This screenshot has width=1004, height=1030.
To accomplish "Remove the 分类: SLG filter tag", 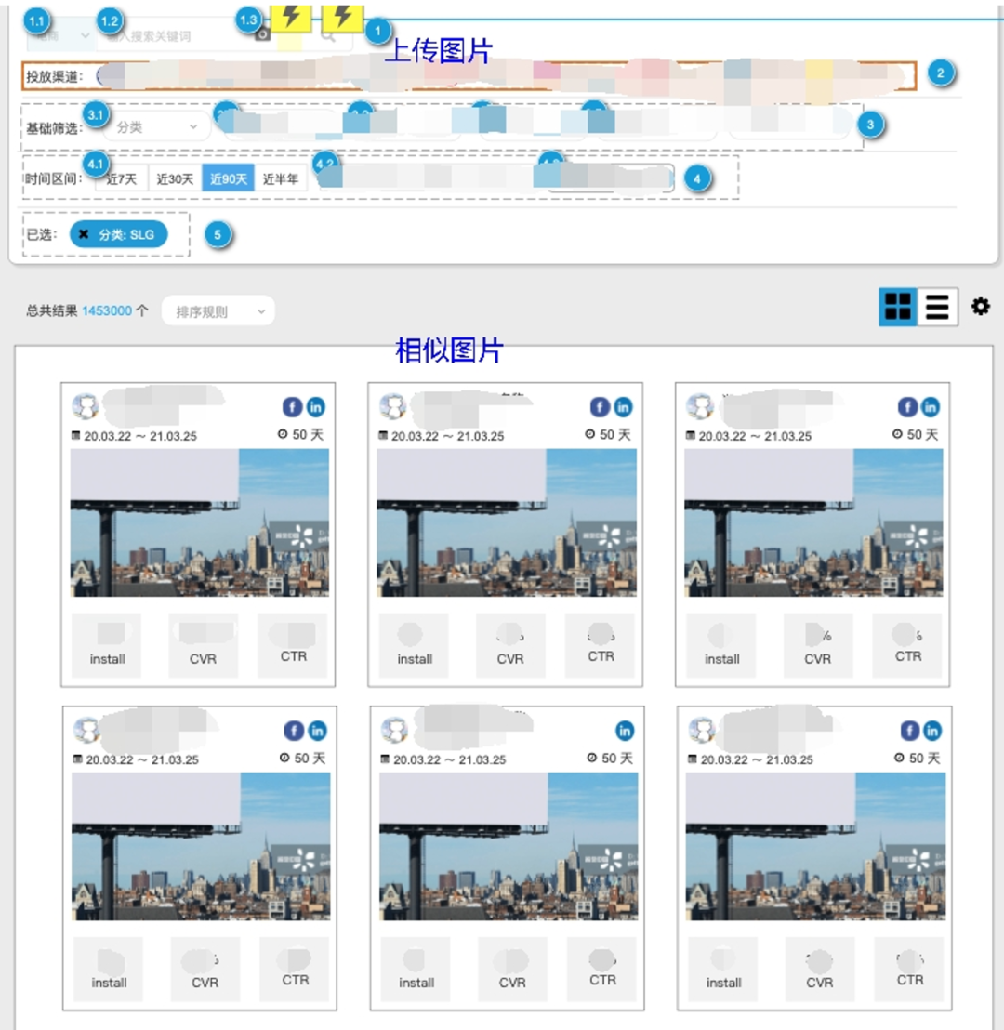I will tap(84, 234).
